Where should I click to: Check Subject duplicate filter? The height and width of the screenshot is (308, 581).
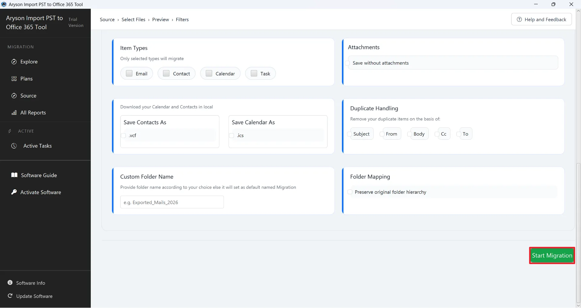point(350,134)
